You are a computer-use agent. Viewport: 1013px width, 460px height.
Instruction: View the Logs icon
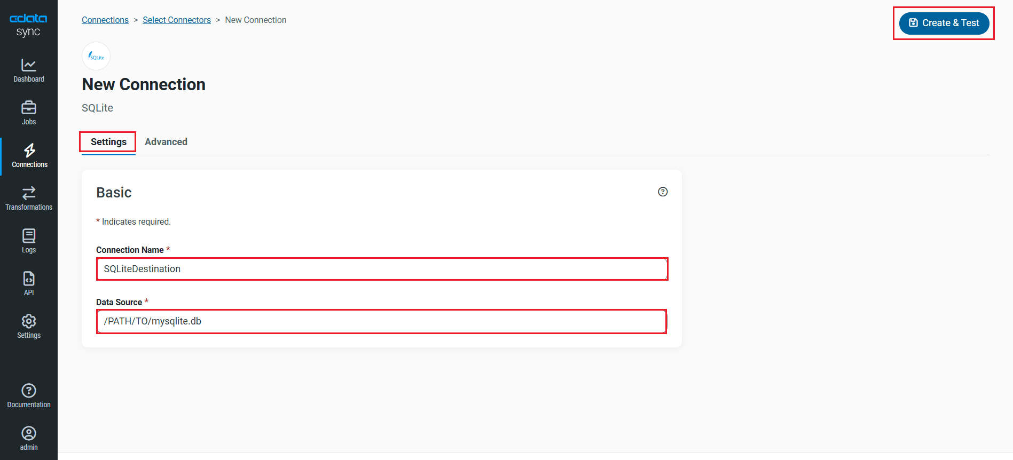(29, 236)
